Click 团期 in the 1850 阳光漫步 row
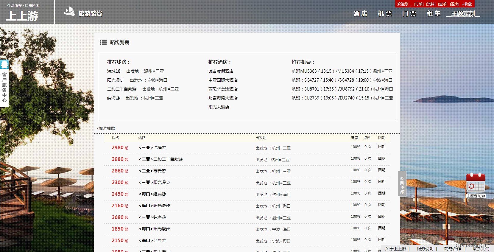 (382, 228)
